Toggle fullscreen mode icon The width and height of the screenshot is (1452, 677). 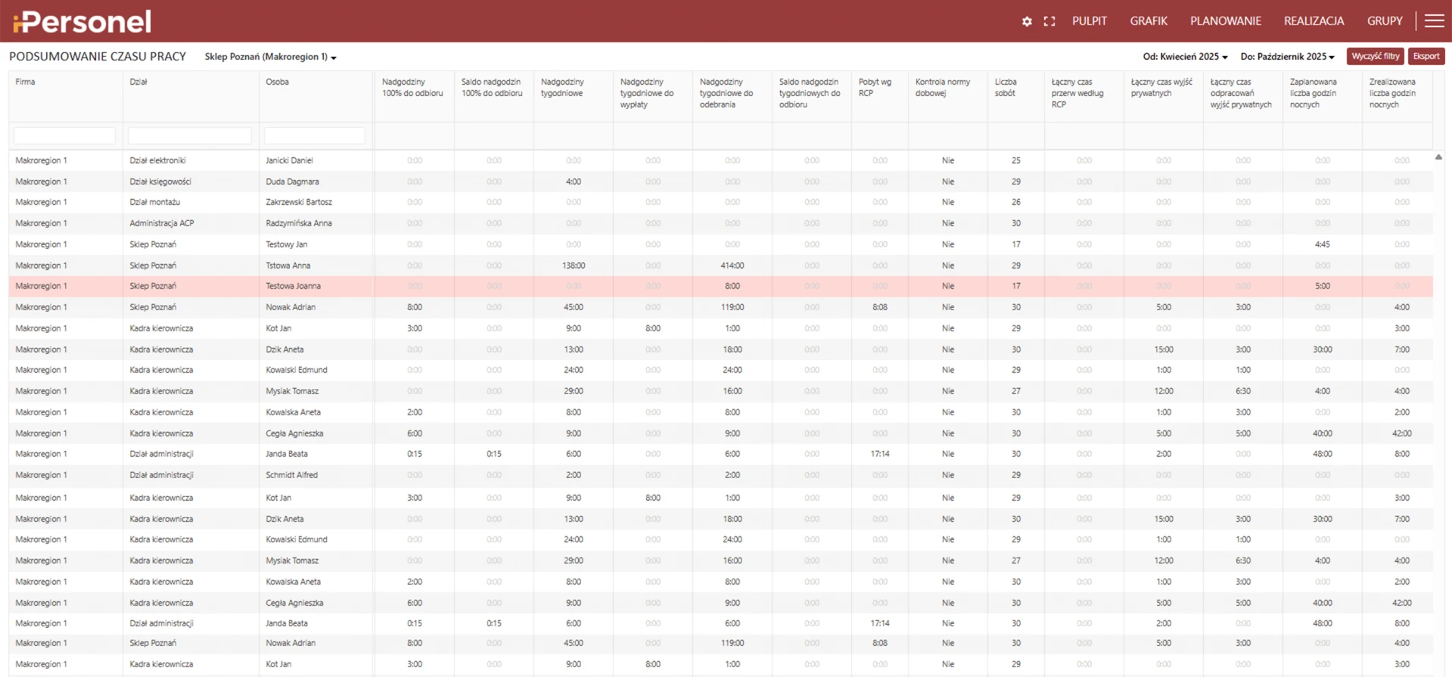1049,21
